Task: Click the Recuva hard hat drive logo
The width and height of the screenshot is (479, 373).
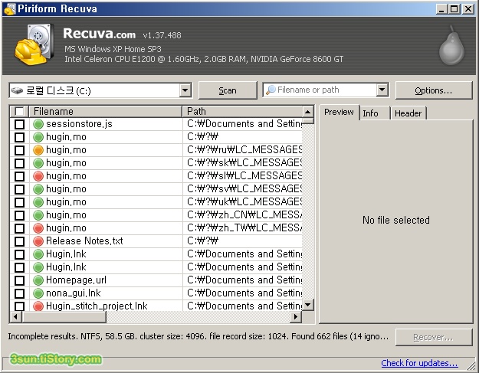Action: pyautogui.click(x=34, y=44)
